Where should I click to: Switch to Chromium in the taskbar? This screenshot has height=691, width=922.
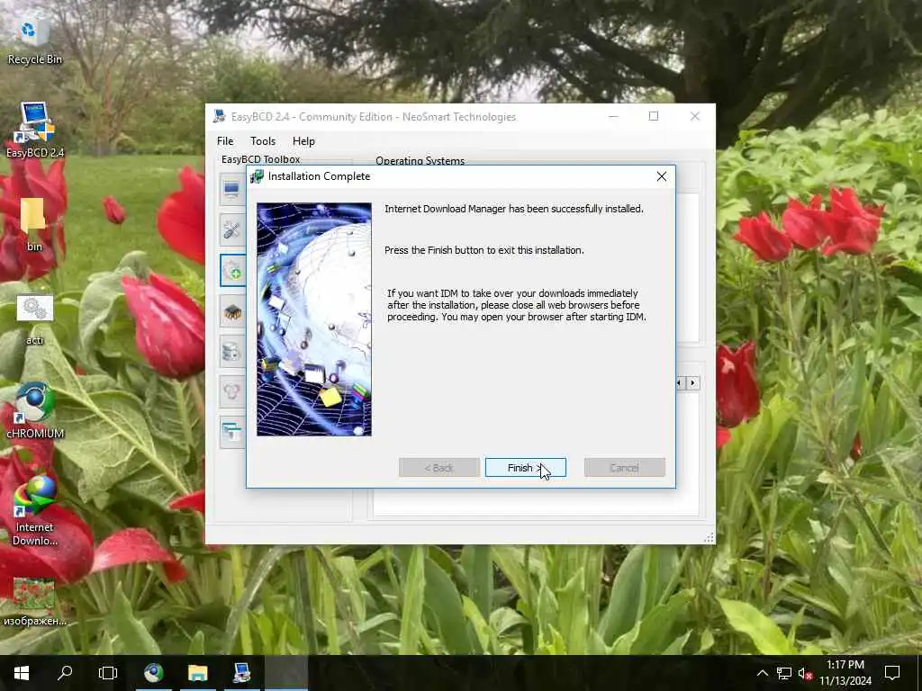[x=154, y=673]
